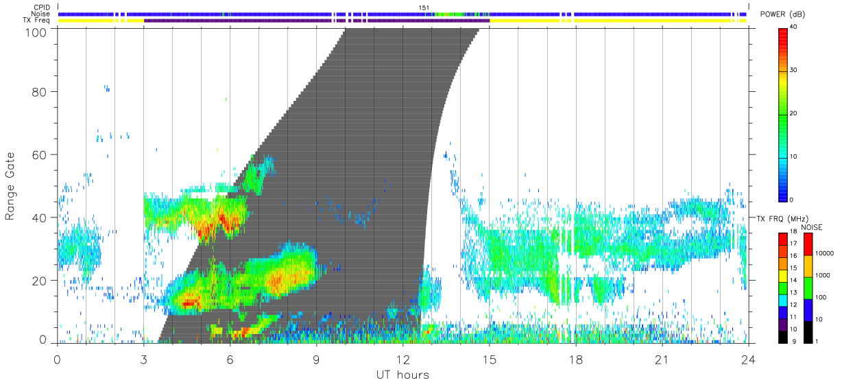Click the 100 label on NOISE legend

[x=820, y=298]
